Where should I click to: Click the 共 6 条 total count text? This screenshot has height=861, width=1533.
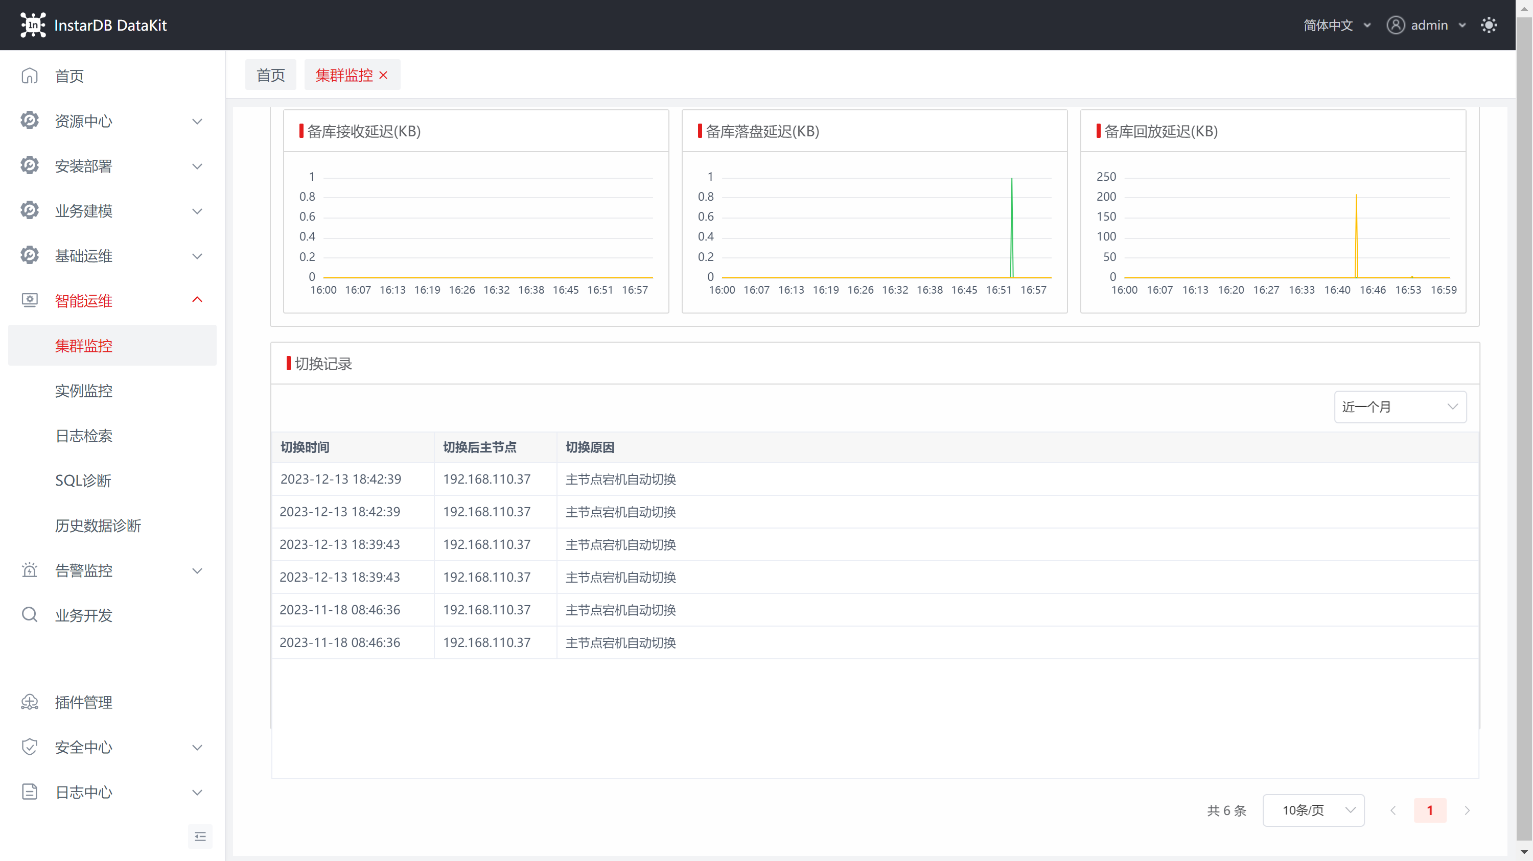[x=1226, y=810]
